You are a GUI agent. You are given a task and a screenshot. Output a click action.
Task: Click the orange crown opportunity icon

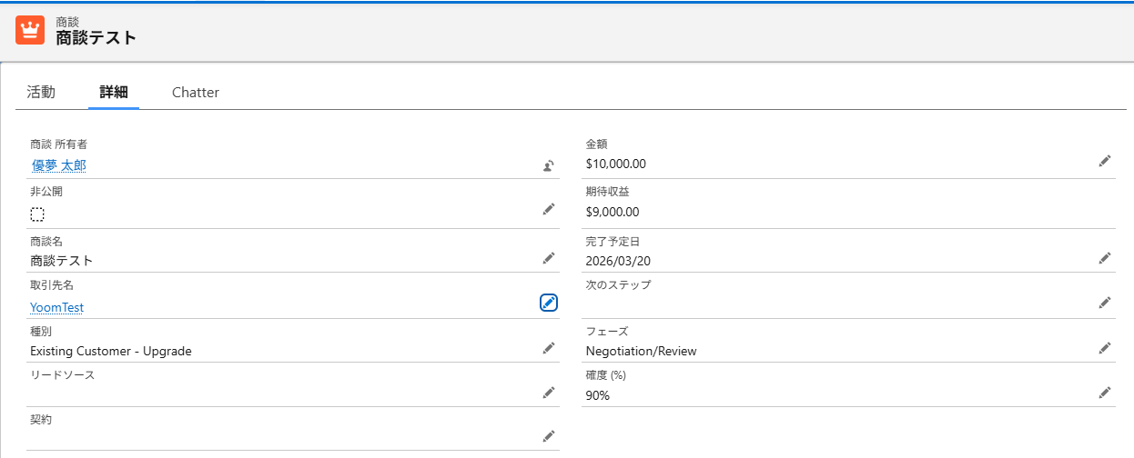coord(30,30)
